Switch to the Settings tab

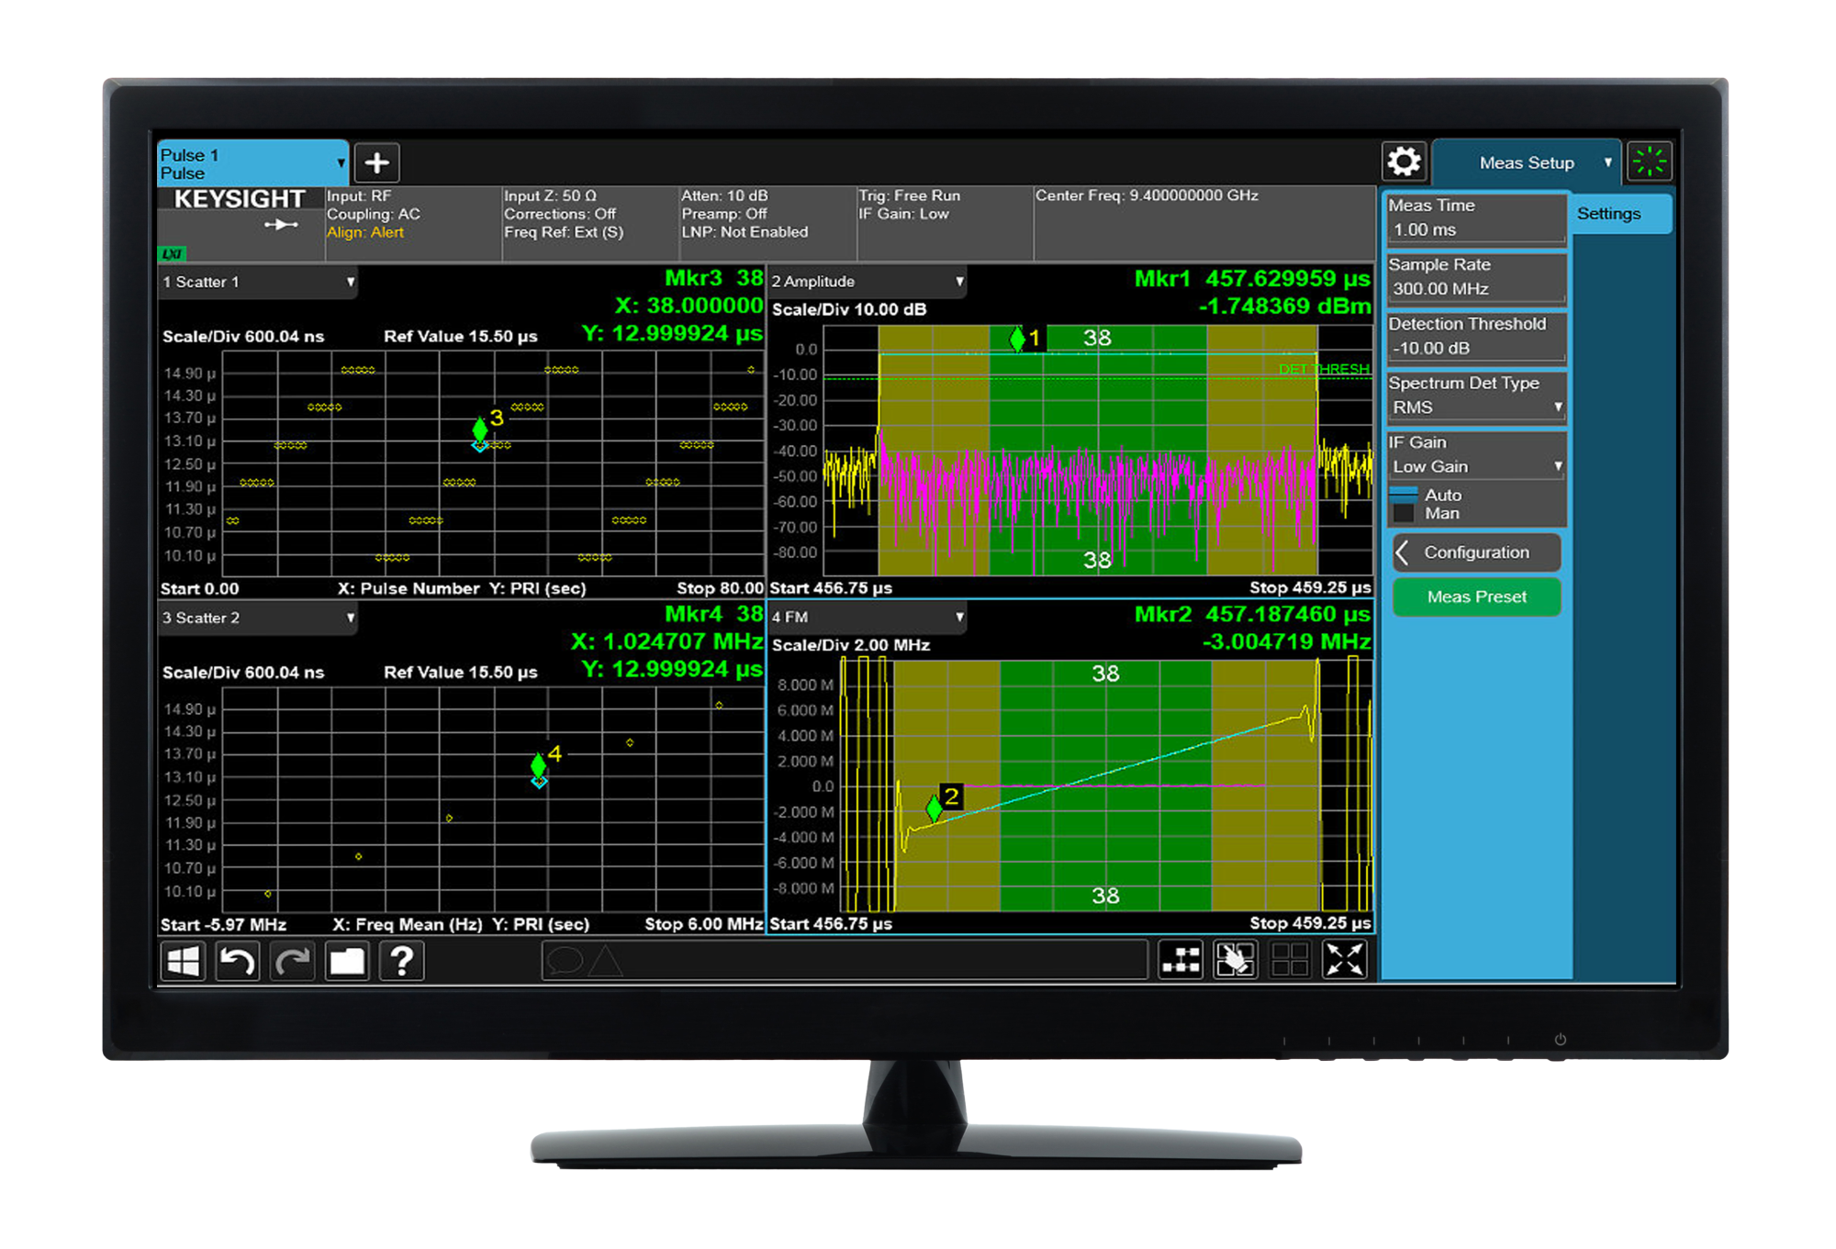1609,214
